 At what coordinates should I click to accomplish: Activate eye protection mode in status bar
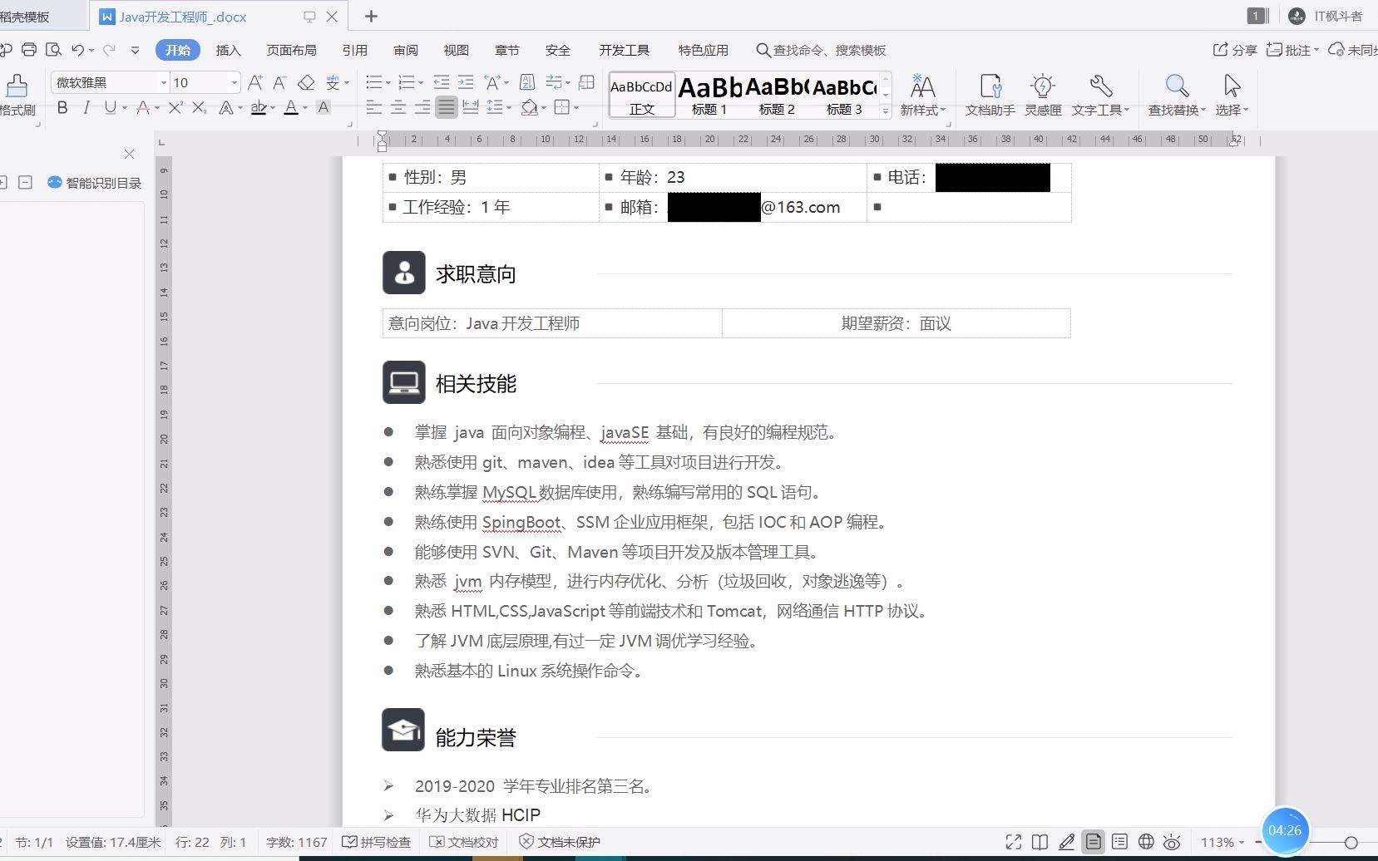(x=1173, y=841)
